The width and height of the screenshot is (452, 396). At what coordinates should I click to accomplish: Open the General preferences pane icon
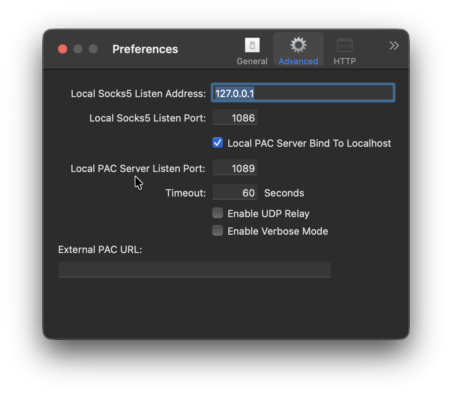point(252,45)
